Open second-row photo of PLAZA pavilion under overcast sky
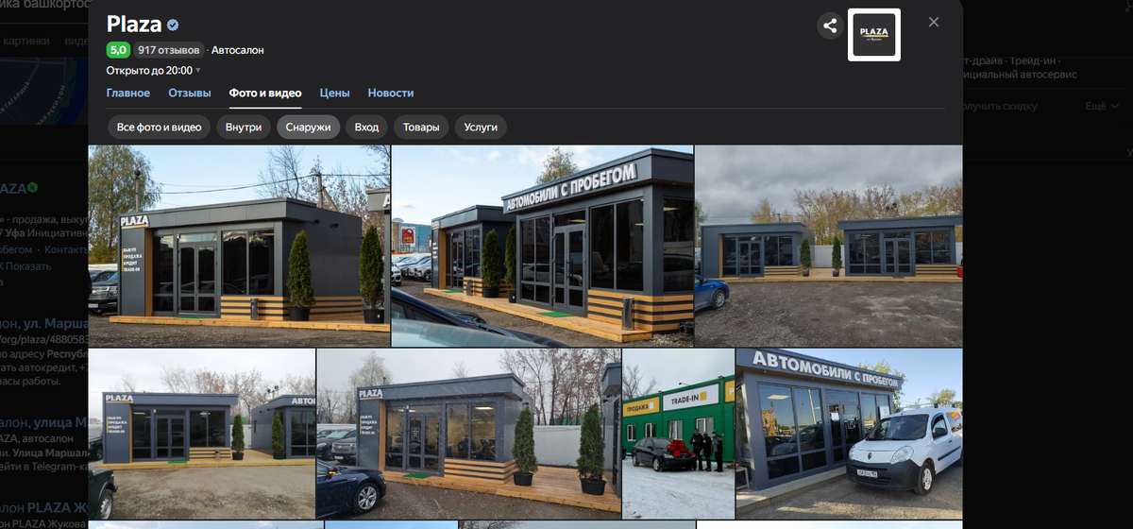This screenshot has width=1133, height=529. pyautogui.click(x=202, y=434)
